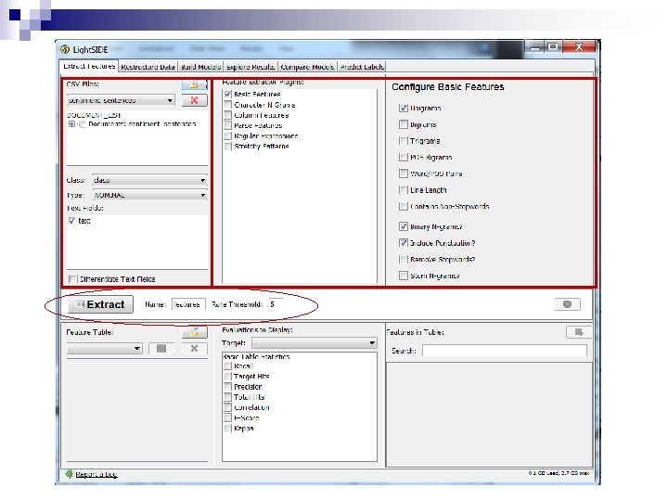Click the red X remove file icon
The image size is (668, 501).
pos(194,100)
